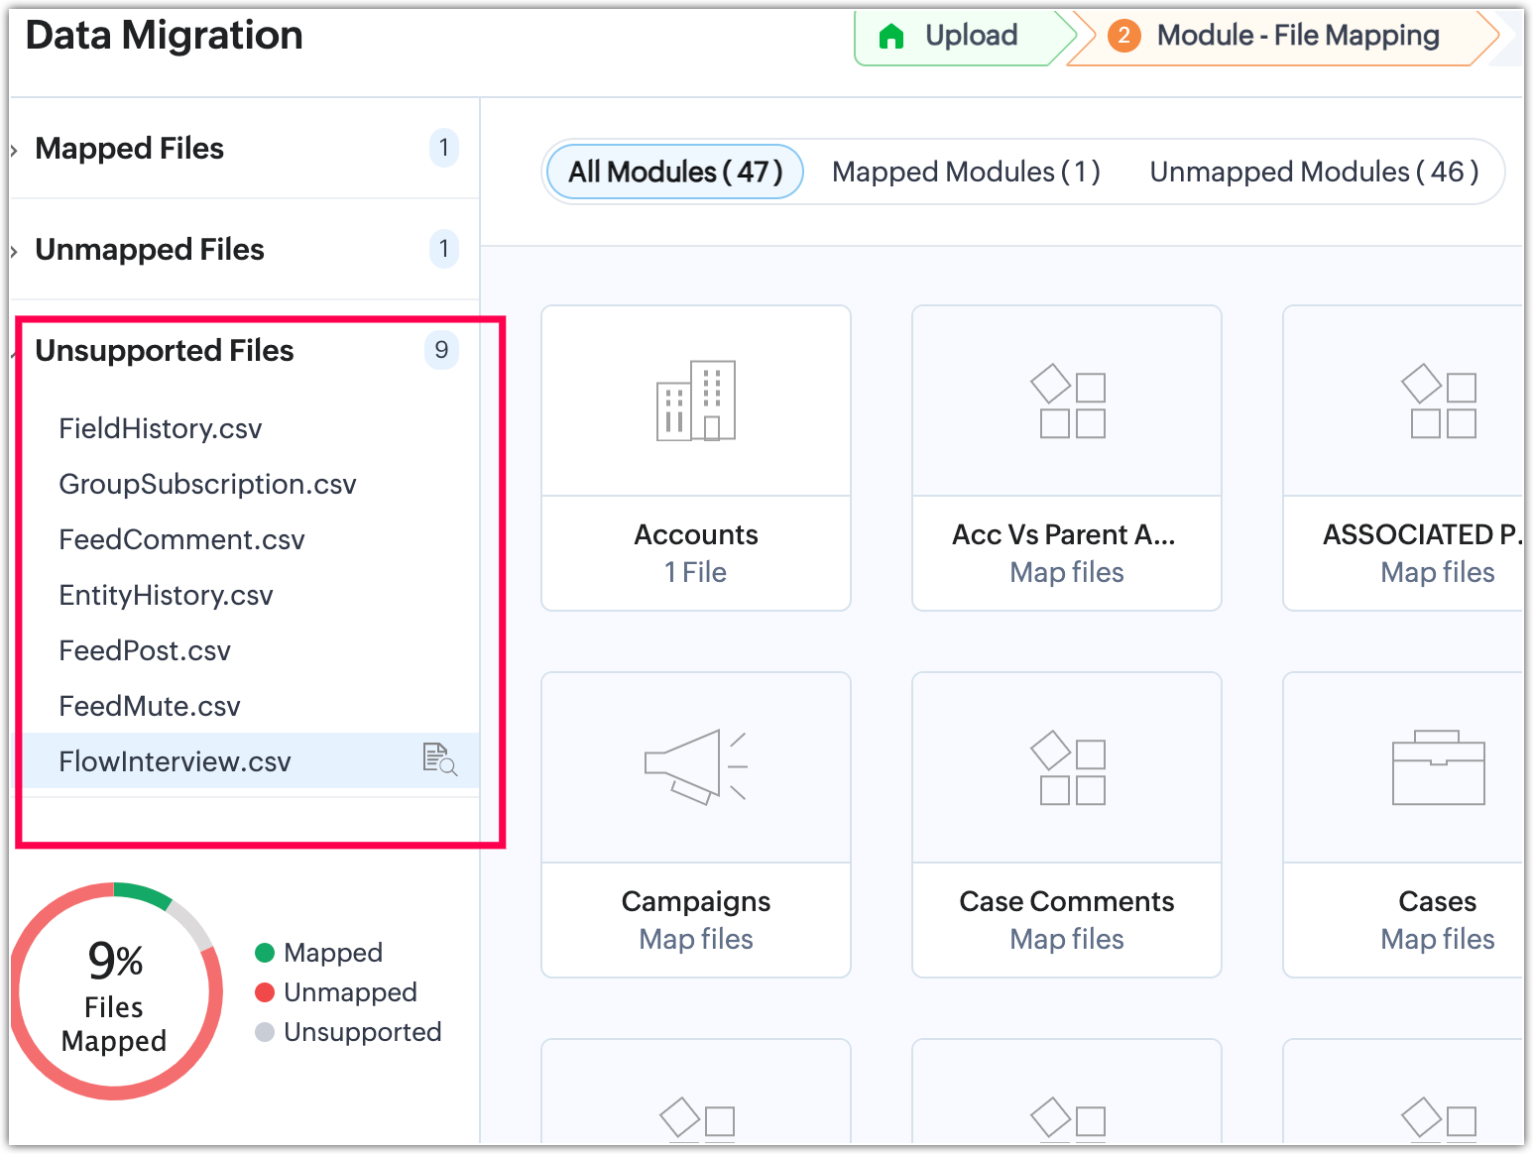This screenshot has height=1154, width=1533.
Task: Click the green Mapped legend dot
Action: pyautogui.click(x=265, y=953)
